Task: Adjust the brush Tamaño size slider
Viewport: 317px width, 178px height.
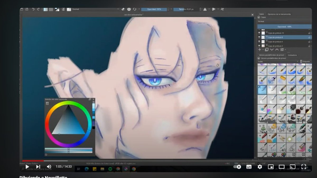Action: coord(186,9)
